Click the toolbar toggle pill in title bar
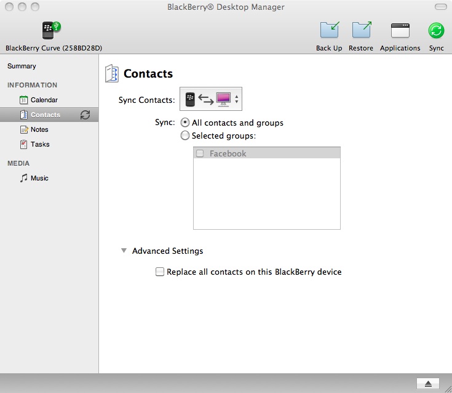Image resolution: width=452 pixels, height=393 pixels. 440,7
